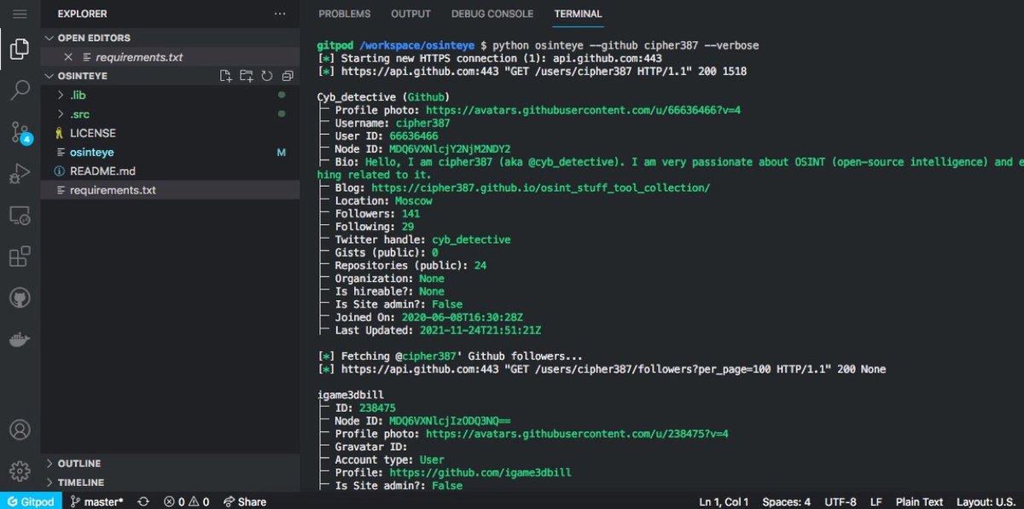This screenshot has height=509, width=1024.
Task: Open the GitHub view in activity bar
Action: coord(19,298)
